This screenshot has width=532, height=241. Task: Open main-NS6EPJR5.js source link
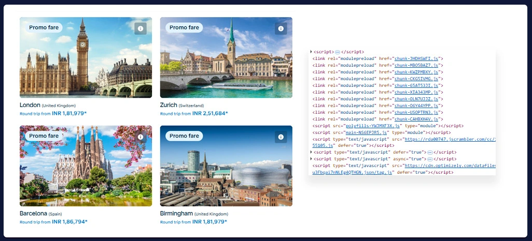click(367, 132)
